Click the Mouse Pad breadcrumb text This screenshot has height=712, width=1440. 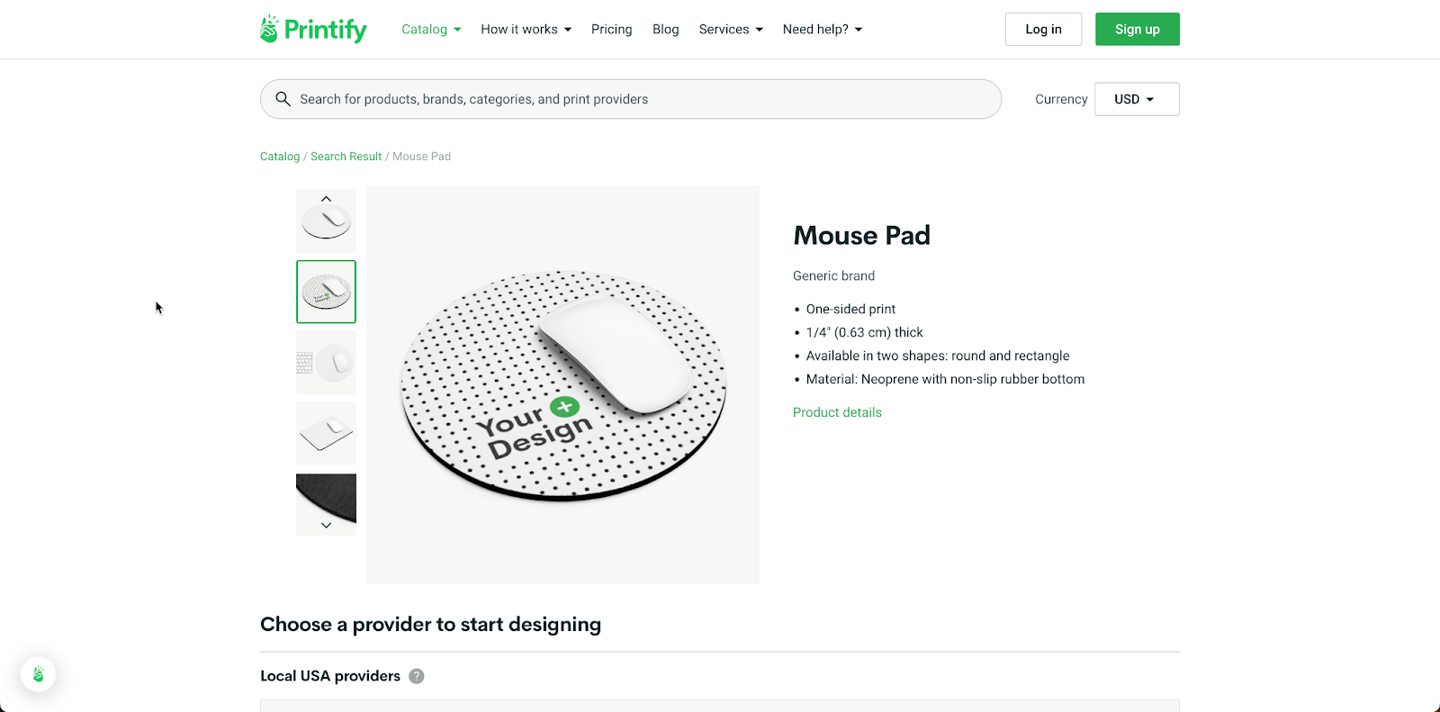point(421,157)
